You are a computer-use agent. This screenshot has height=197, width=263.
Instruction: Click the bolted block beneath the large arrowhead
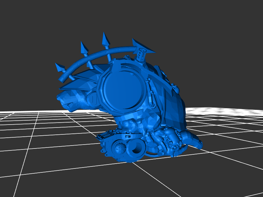tap(141, 54)
